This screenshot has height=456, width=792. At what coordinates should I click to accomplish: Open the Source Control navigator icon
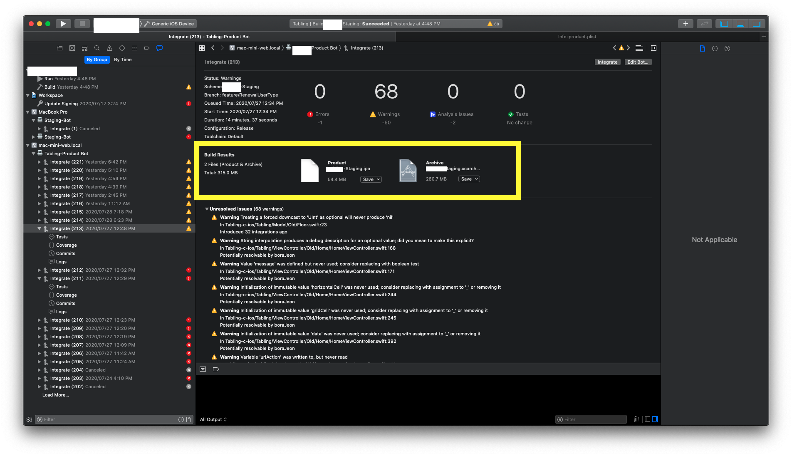point(72,48)
